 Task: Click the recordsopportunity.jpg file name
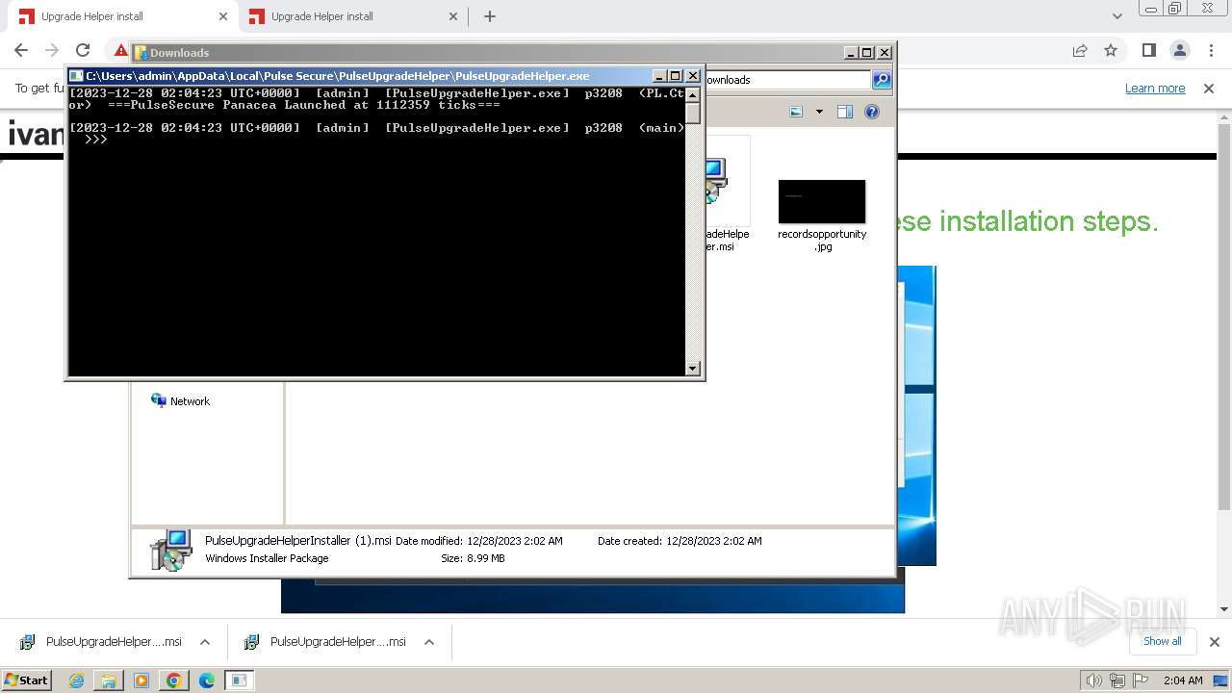(822, 241)
